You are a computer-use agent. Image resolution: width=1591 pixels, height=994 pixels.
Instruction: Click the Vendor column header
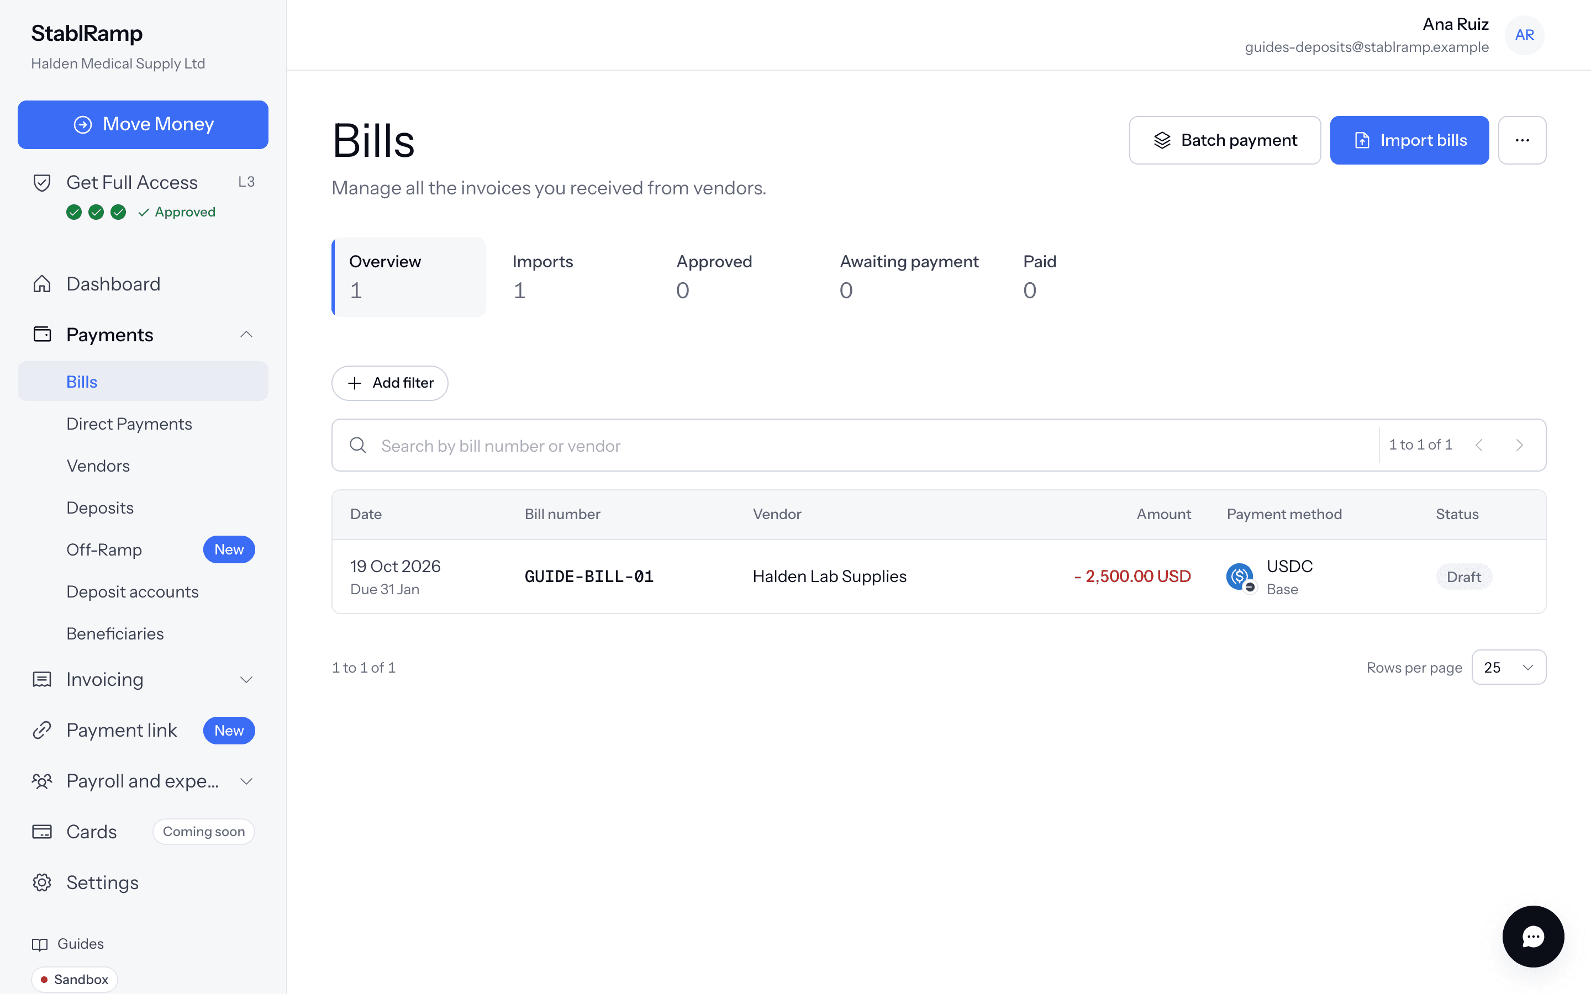(x=777, y=514)
